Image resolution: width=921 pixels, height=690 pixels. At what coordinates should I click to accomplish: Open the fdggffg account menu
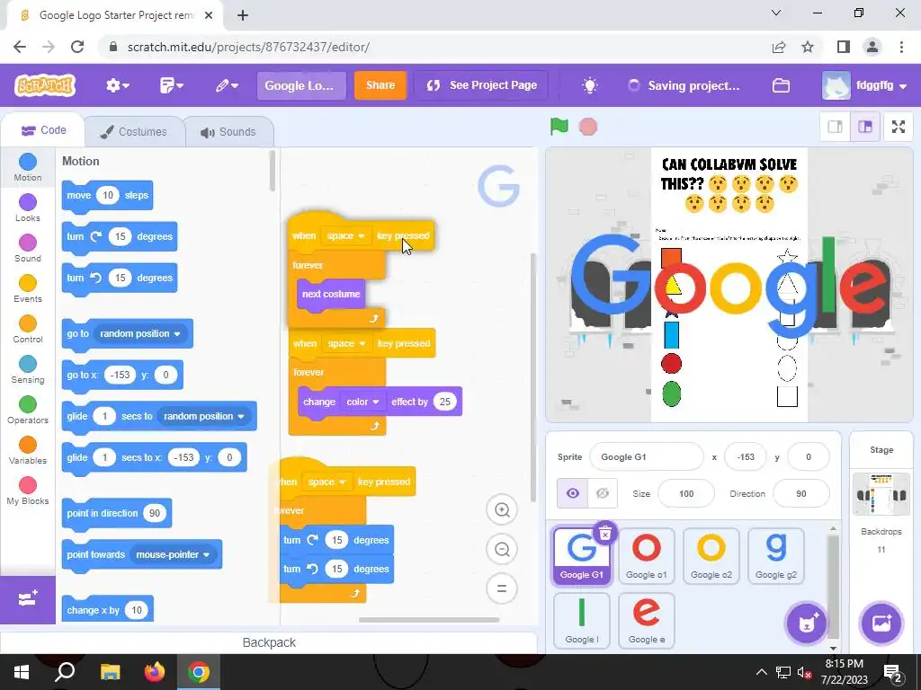click(864, 85)
